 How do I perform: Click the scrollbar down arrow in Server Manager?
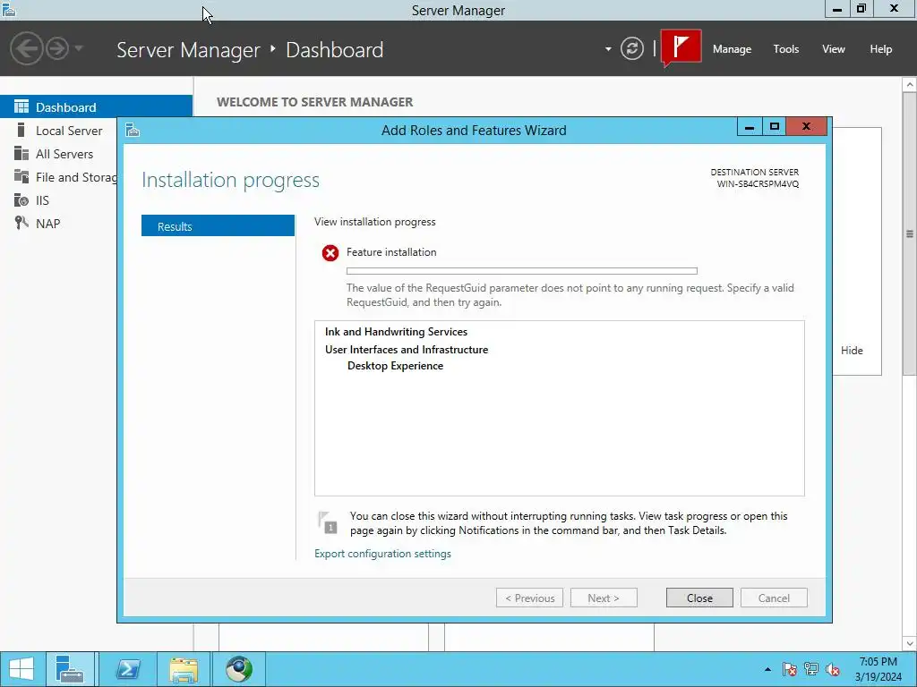click(x=910, y=644)
